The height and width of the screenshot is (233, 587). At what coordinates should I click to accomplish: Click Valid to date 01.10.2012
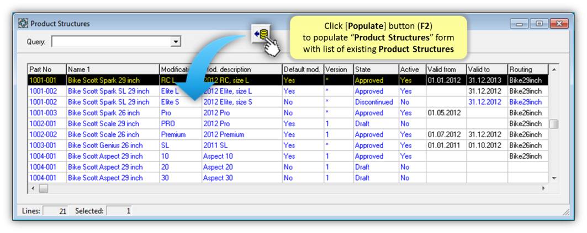tap(487, 145)
